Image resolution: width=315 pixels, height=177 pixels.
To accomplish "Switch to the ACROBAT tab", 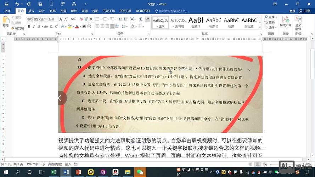I will 143,11.
